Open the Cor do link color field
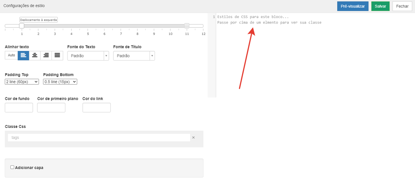This screenshot has width=415, height=180. (96, 107)
